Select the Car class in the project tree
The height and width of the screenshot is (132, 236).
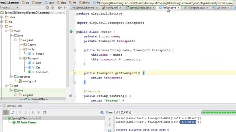[x=38, y=67]
